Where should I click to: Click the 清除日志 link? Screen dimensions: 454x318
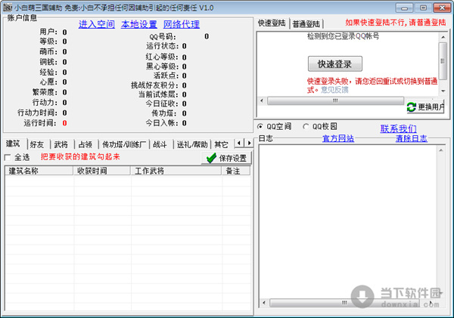pyautogui.click(x=412, y=138)
